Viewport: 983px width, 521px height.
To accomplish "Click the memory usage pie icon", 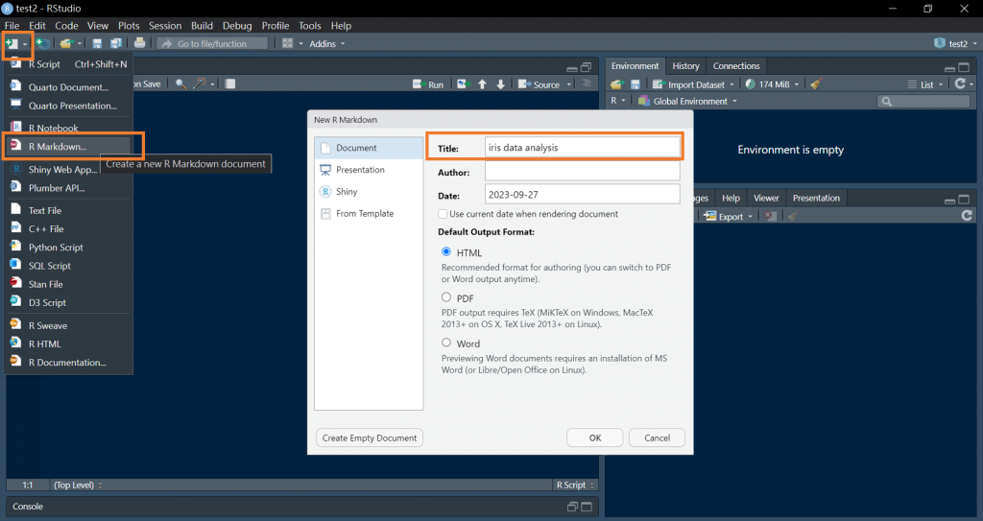I will [751, 83].
